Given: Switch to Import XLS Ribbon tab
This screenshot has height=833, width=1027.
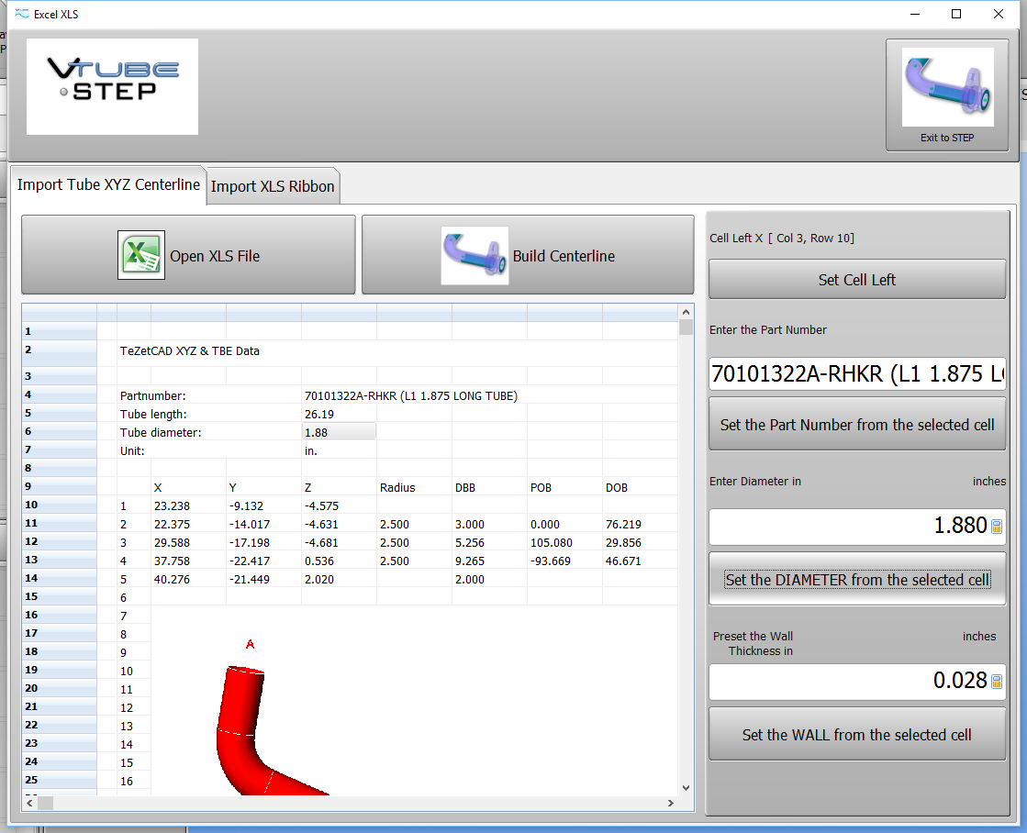Looking at the screenshot, I should pyautogui.click(x=273, y=186).
